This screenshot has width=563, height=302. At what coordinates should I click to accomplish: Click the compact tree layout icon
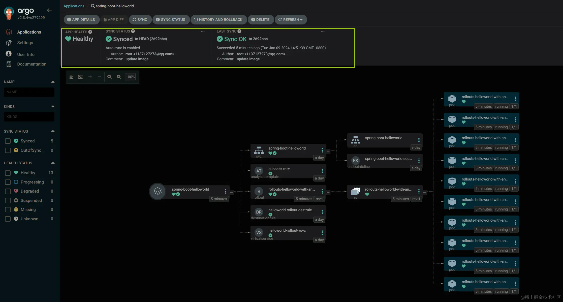[71, 77]
